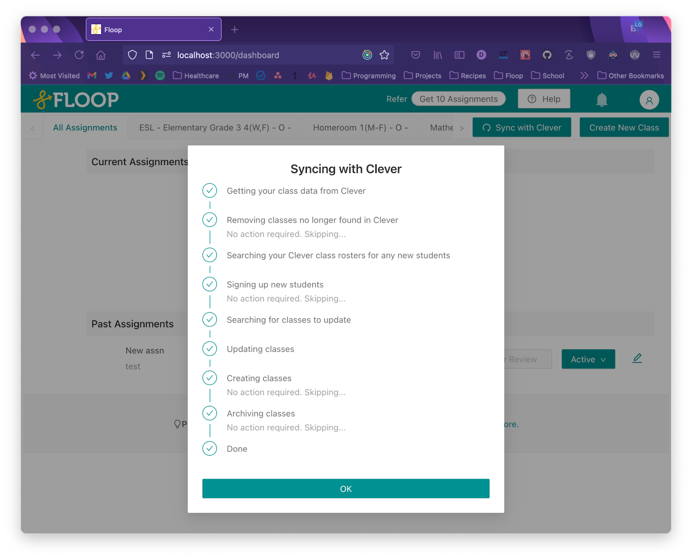Click the Past Assignments heading
The width and height of the screenshot is (692, 559).
click(x=132, y=324)
